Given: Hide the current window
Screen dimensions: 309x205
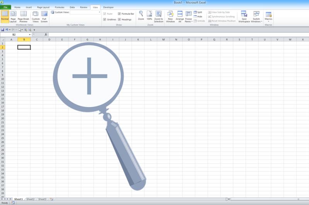Looking at the screenshot, I should point(198,17).
